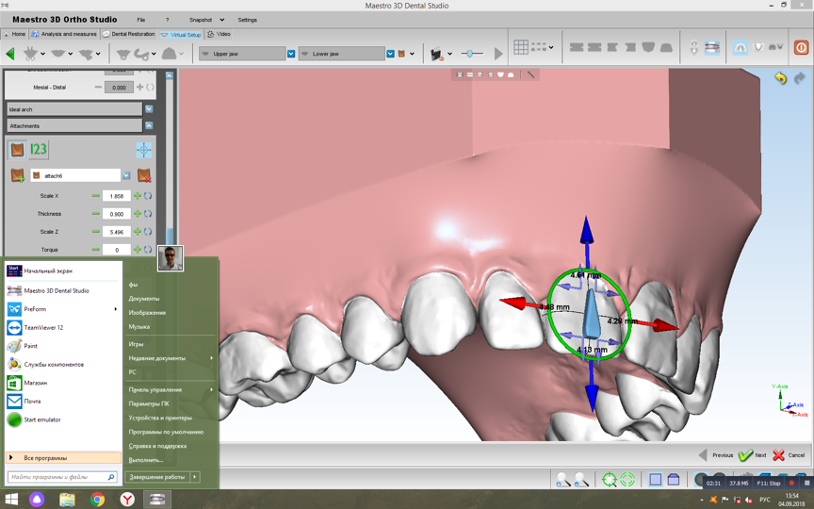Click the Scale X value field
This screenshot has height=509, width=814.
coord(117,196)
